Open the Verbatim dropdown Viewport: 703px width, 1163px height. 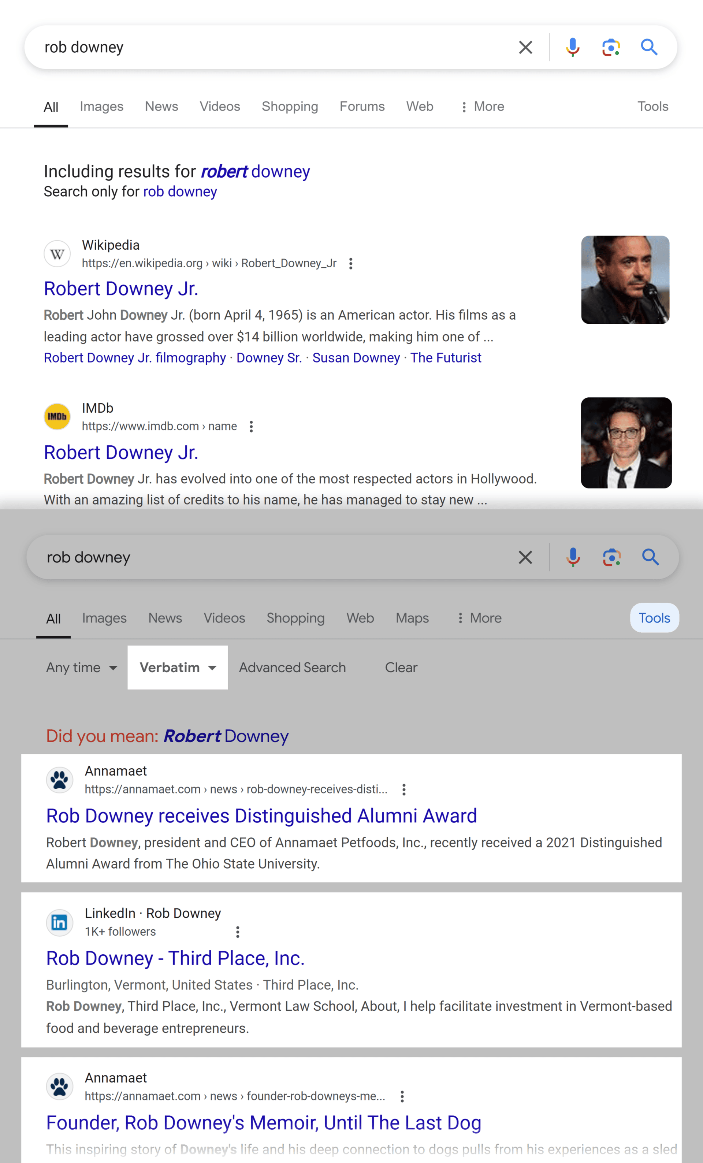click(x=178, y=668)
